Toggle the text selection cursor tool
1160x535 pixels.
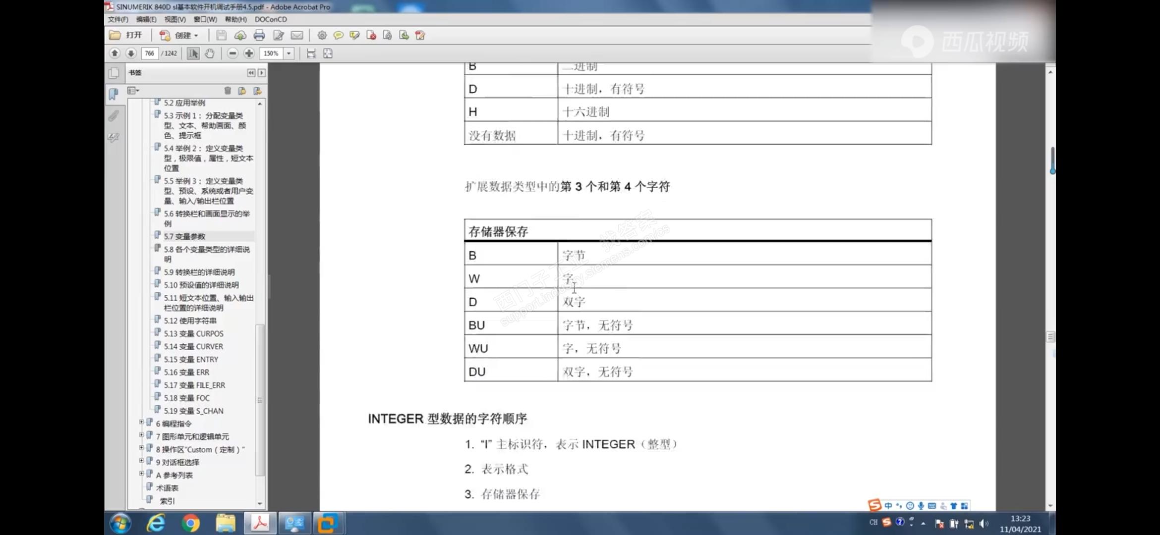(193, 53)
